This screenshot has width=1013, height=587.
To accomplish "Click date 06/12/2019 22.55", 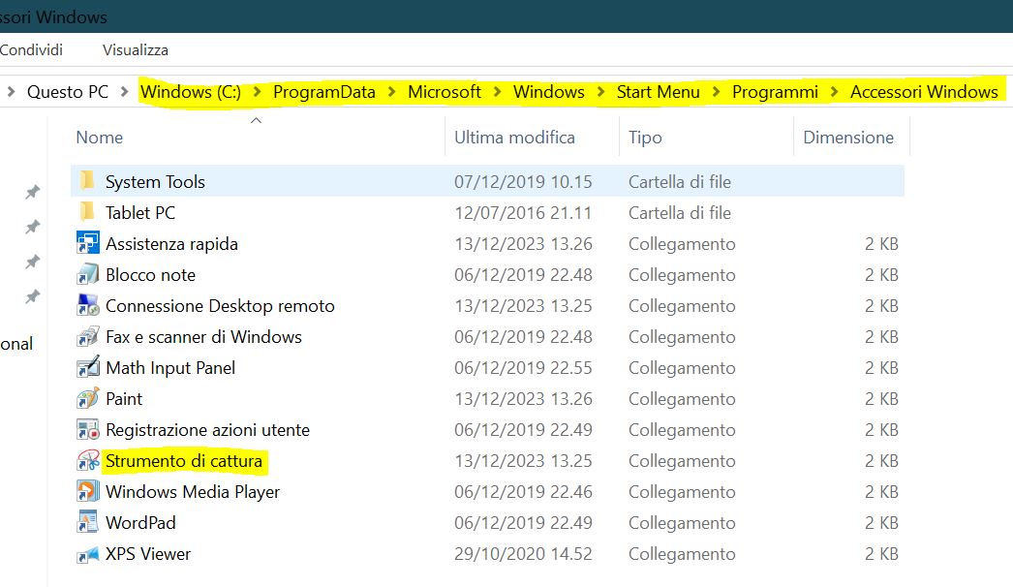I will (x=523, y=368).
